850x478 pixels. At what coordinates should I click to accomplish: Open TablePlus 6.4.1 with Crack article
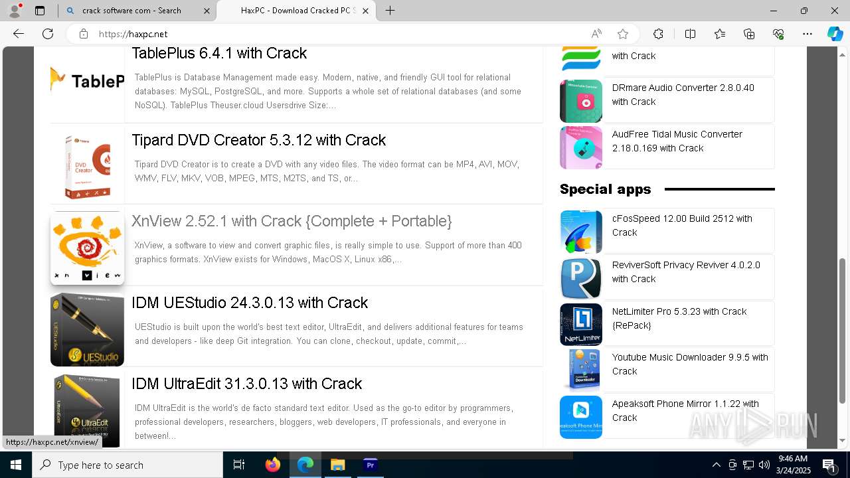point(219,53)
